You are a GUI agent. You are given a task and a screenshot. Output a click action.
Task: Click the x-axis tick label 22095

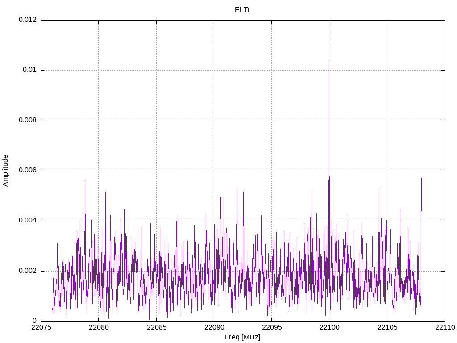[272, 327]
